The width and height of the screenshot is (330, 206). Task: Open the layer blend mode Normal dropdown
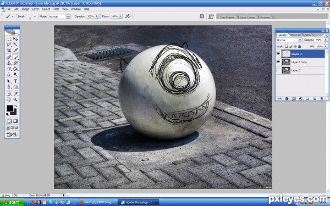[x=289, y=40]
